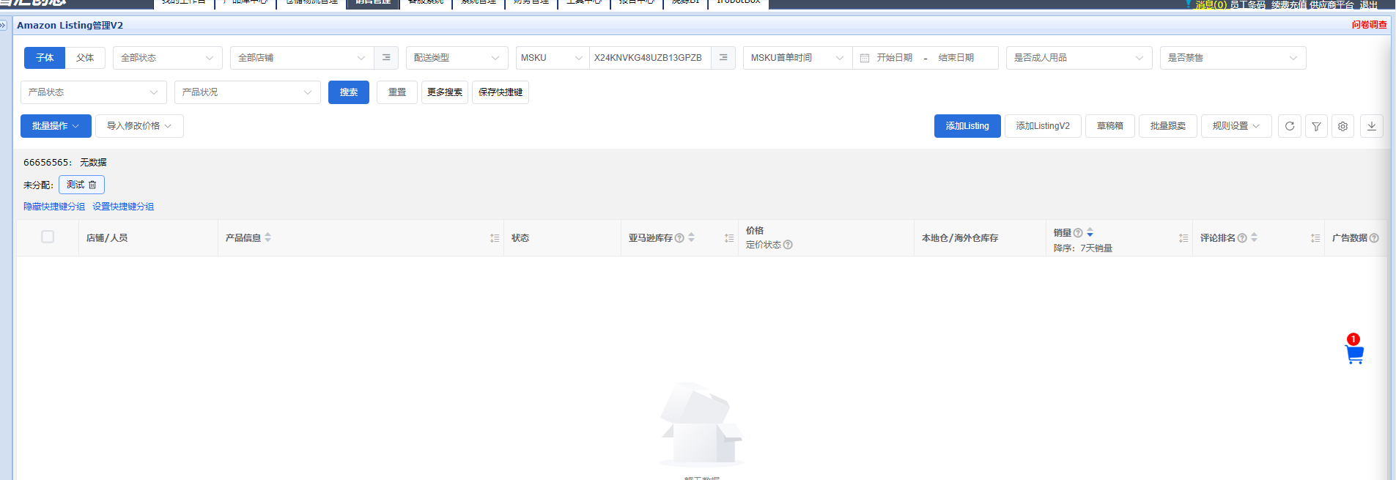This screenshot has height=480, width=1396.
Task: Switch to 子体 view
Action: click(45, 58)
